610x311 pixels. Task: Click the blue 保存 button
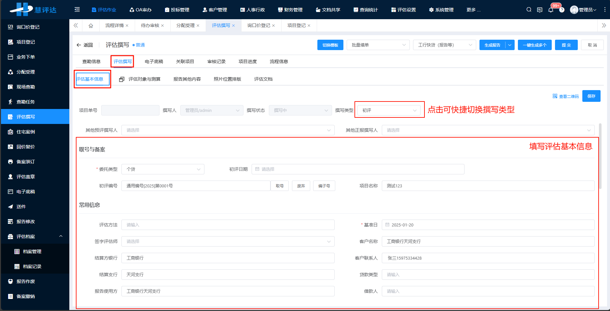click(591, 96)
